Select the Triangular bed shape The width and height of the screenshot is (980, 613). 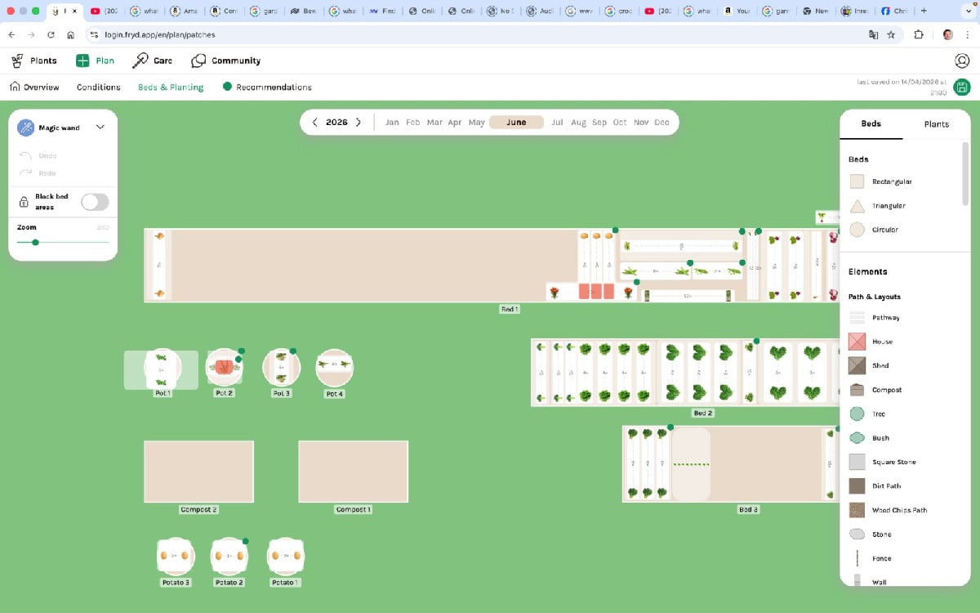tap(857, 206)
